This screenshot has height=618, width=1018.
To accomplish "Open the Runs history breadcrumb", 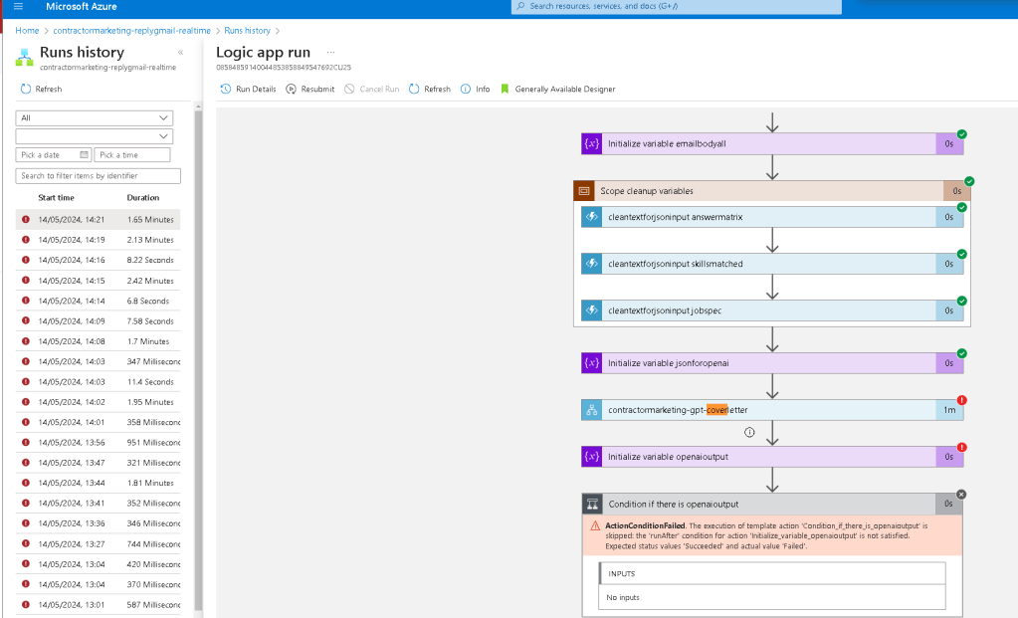I will [248, 31].
